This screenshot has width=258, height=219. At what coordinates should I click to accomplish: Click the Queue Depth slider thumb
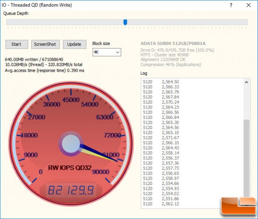(x=125, y=22)
